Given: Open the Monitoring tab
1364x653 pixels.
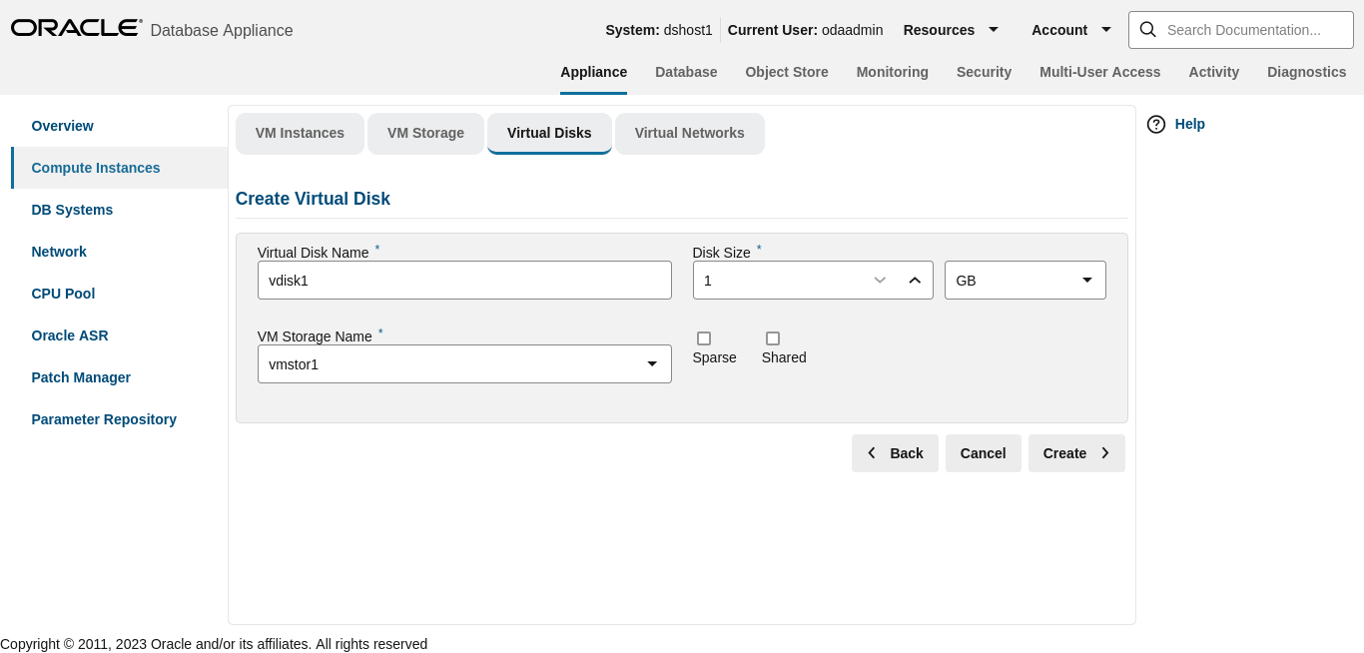Looking at the screenshot, I should (x=892, y=71).
